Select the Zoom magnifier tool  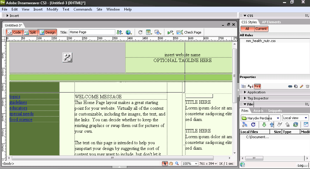177,164
